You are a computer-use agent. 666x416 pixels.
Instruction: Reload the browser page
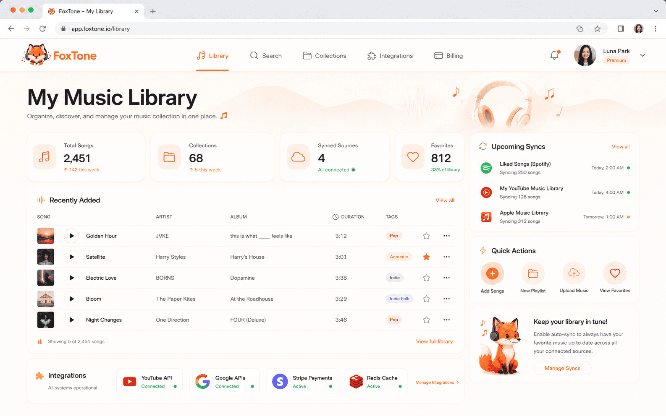pos(42,29)
